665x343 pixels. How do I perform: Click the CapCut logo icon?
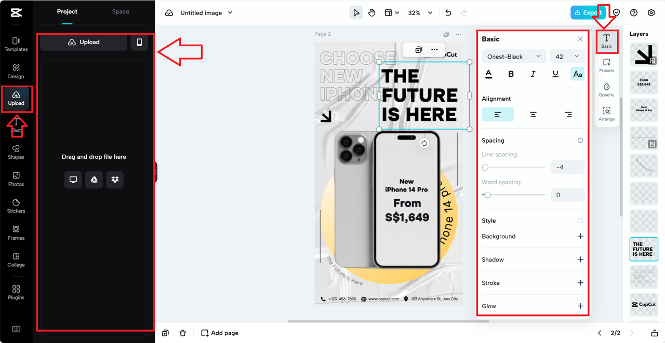point(16,13)
